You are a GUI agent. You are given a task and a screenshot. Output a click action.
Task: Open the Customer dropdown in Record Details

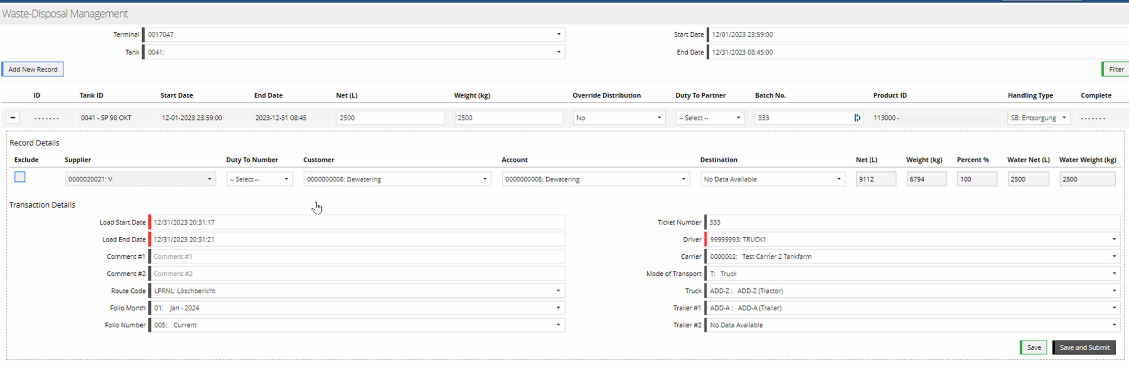(x=397, y=179)
